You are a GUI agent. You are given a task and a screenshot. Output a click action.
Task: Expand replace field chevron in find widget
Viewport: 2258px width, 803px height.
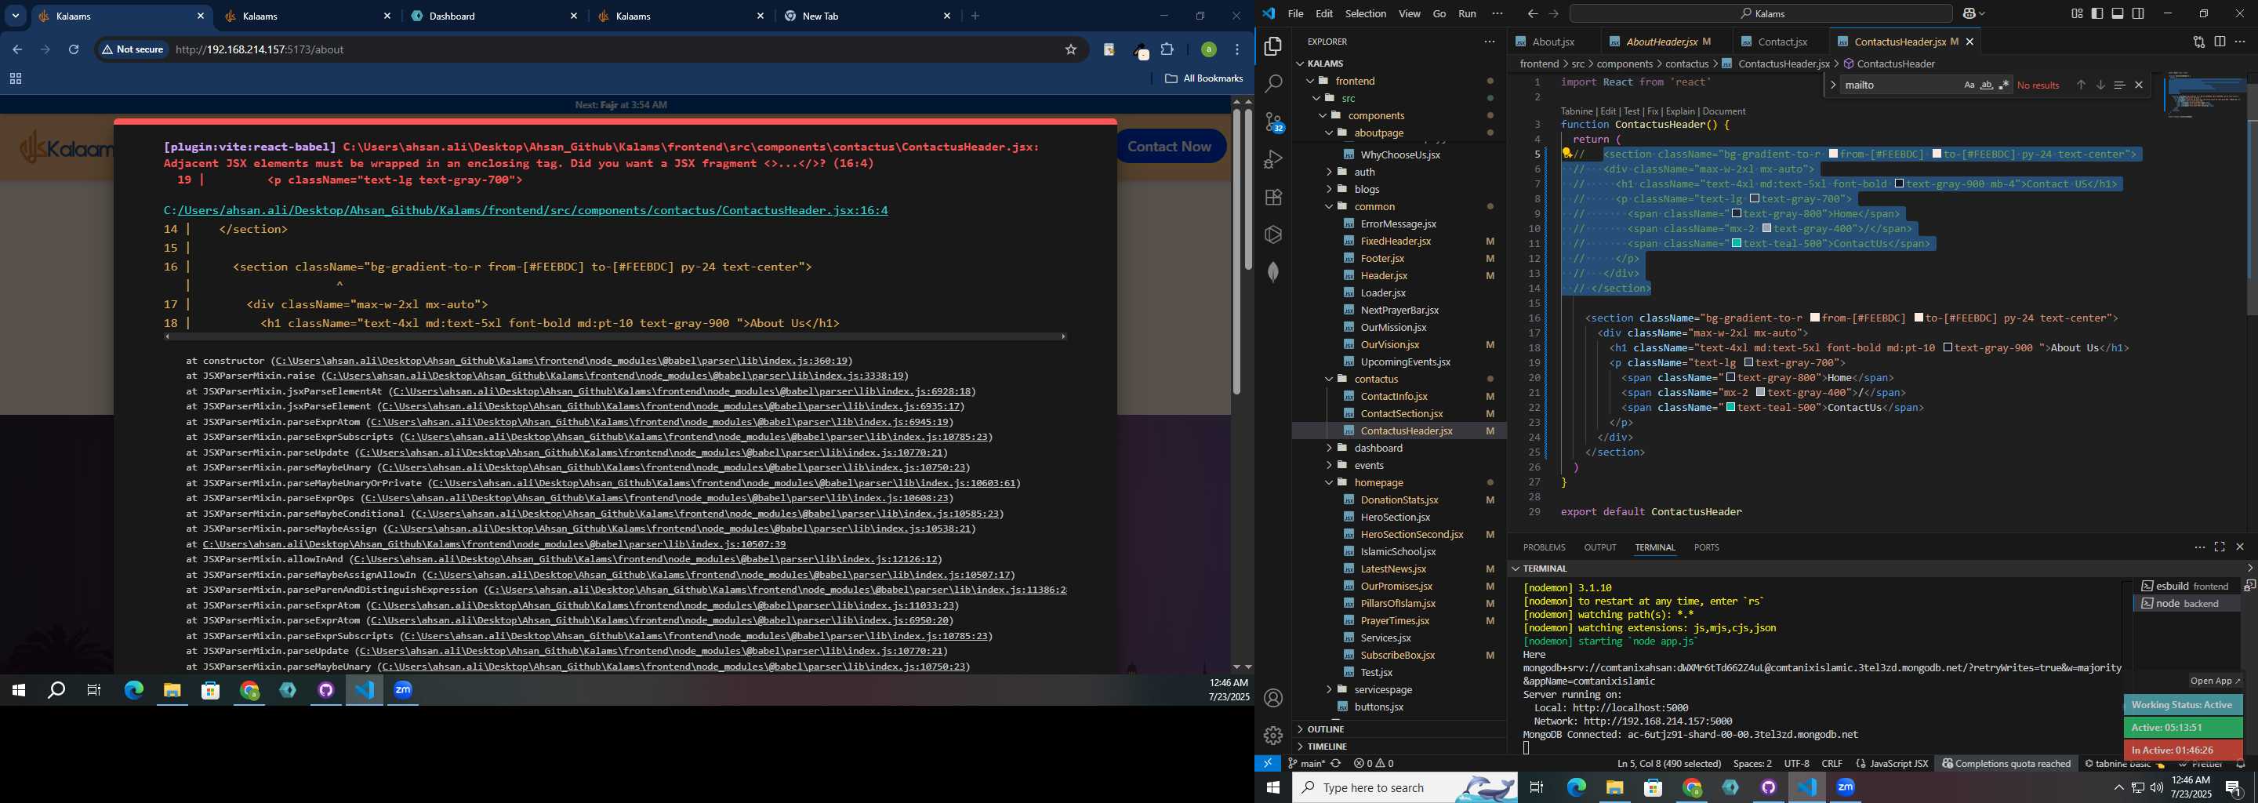click(1833, 85)
